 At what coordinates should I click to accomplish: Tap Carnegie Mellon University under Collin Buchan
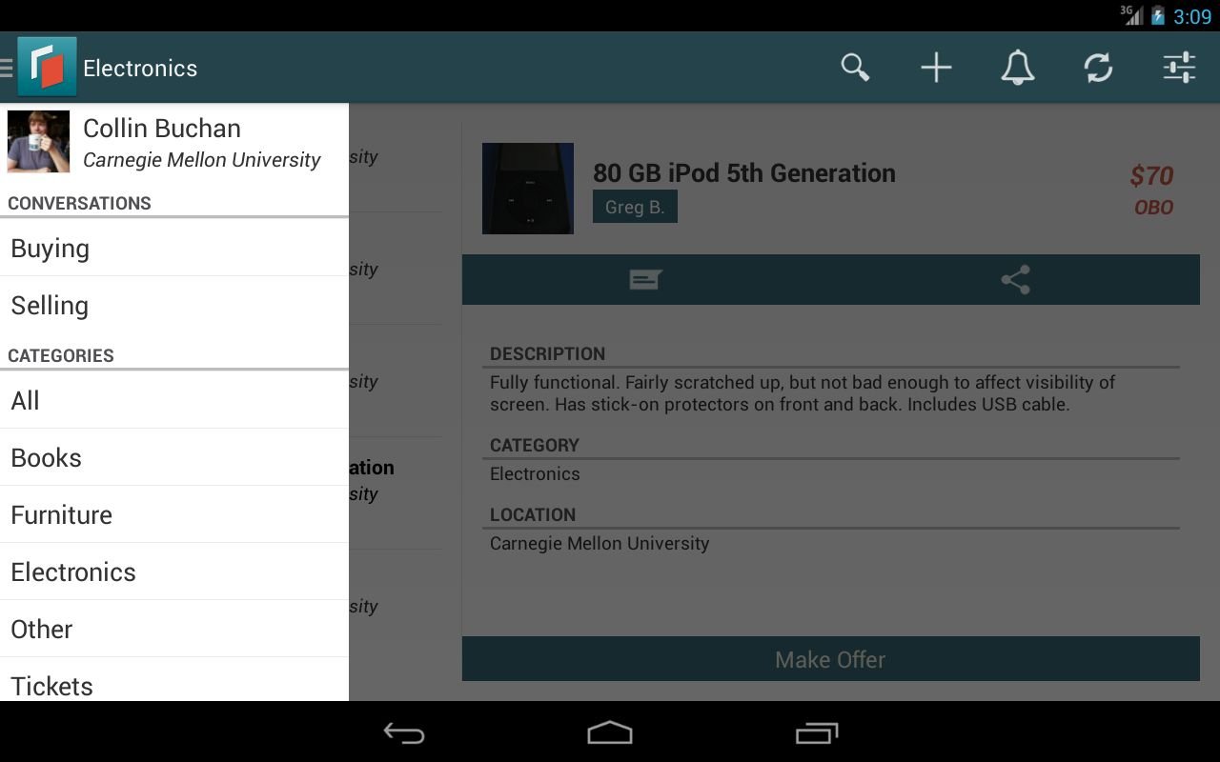[x=202, y=160]
